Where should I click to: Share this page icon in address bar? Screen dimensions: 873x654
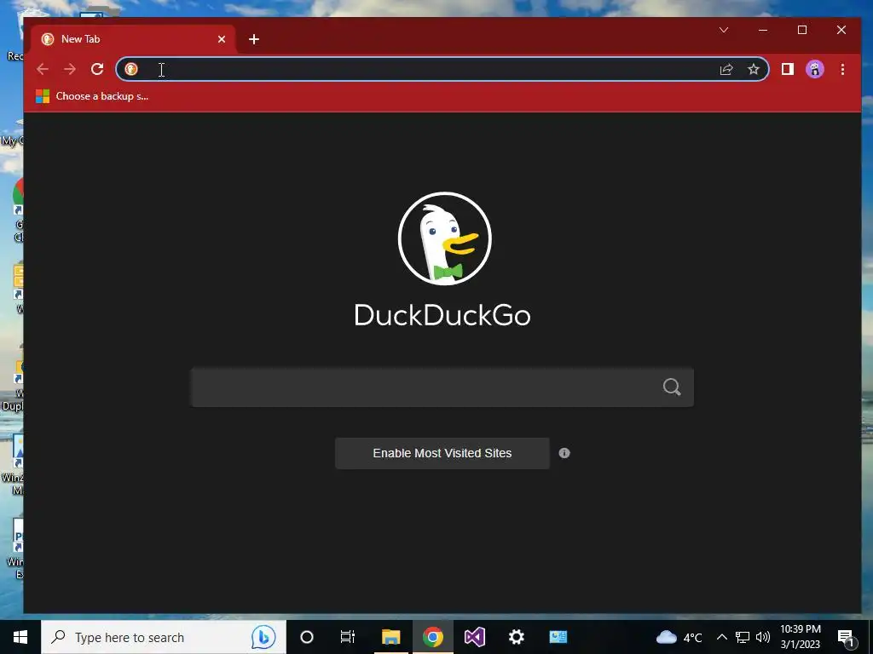tap(726, 69)
